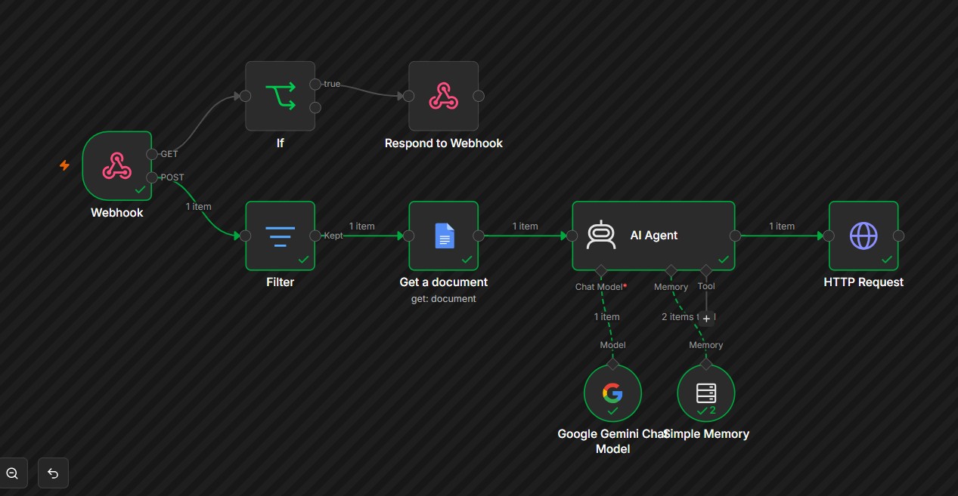Viewport: 958px width, 496px height.
Task: Click the HTTP Request output connector
Action: coord(898,236)
